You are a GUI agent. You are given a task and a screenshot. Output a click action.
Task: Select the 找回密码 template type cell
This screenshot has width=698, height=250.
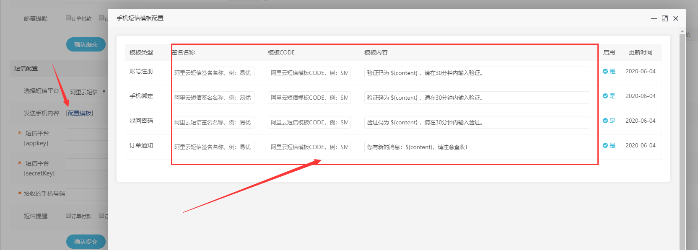[141, 121]
